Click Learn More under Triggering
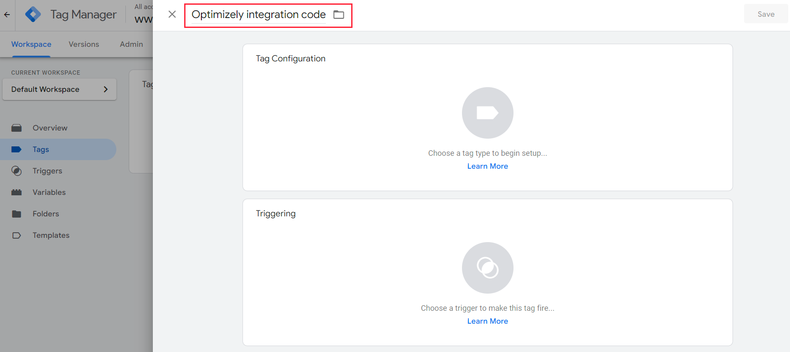Viewport: 790px width, 352px height. [x=487, y=321]
